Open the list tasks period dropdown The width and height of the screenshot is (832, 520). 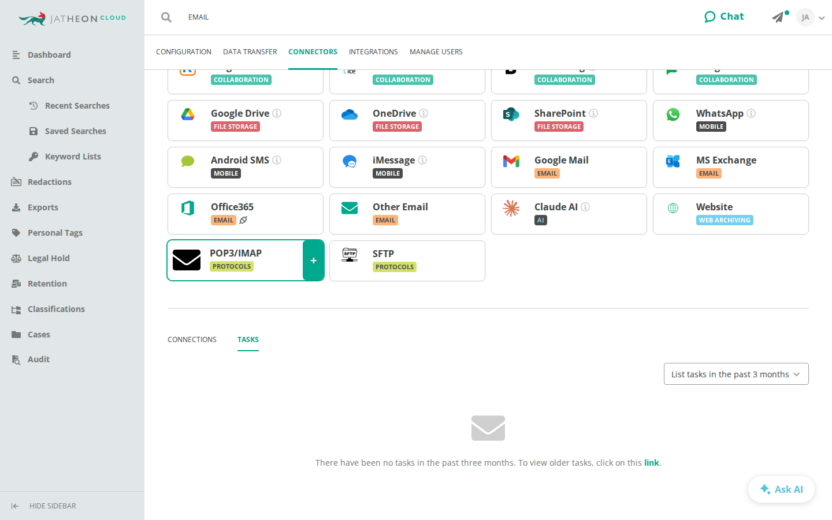pyautogui.click(x=736, y=374)
